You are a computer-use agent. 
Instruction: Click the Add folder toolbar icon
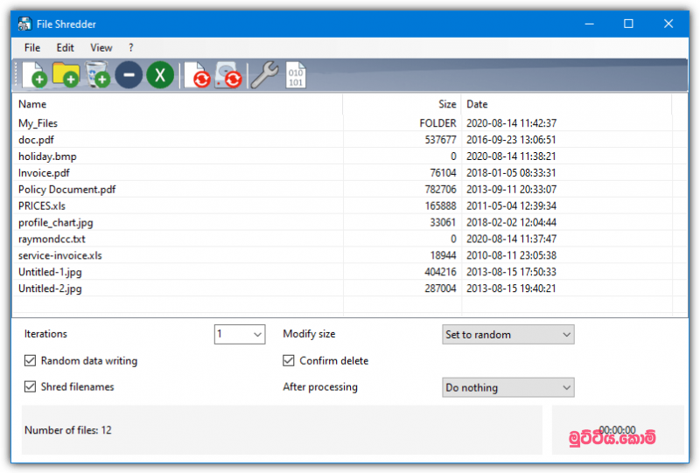pos(66,75)
